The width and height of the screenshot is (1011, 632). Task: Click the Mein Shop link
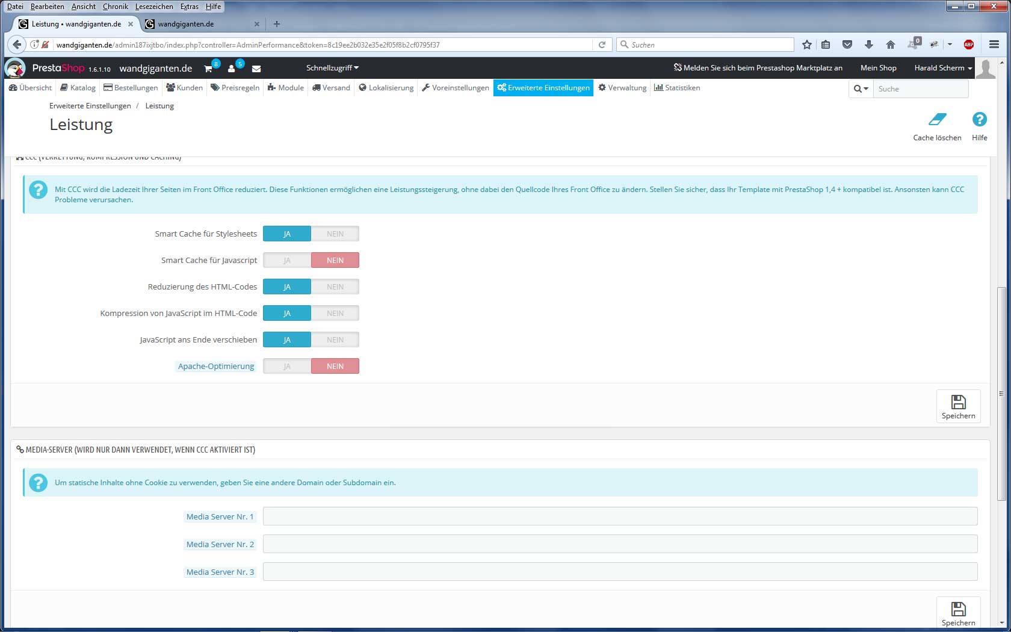click(879, 68)
